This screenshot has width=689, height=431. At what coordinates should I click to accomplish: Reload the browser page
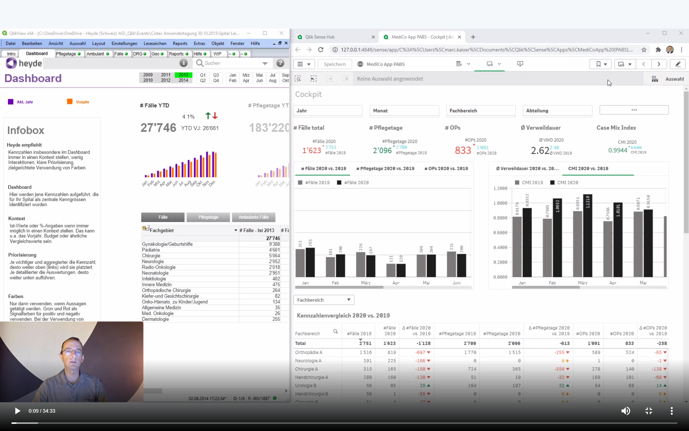(x=321, y=50)
